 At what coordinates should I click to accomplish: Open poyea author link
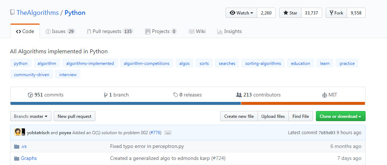65,133
